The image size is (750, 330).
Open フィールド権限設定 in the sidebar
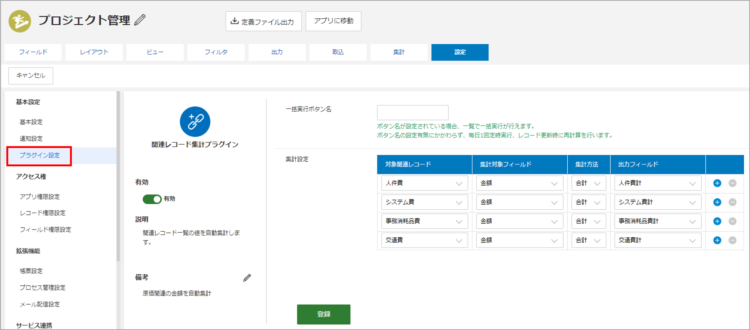[x=45, y=229]
